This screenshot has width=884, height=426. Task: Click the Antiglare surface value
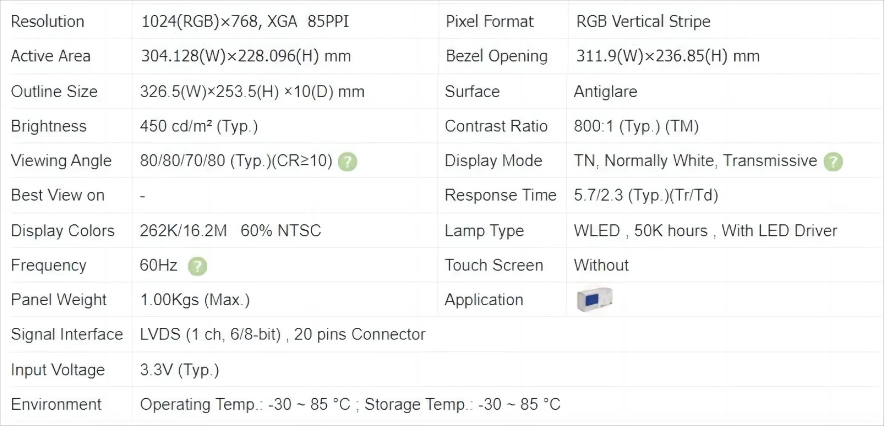click(605, 92)
